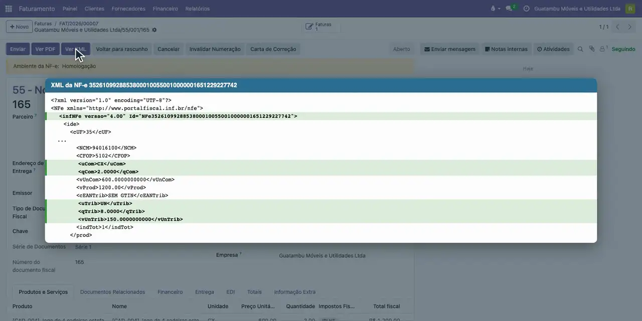
Task: Open attachments paperclip icon
Action: (x=592, y=49)
